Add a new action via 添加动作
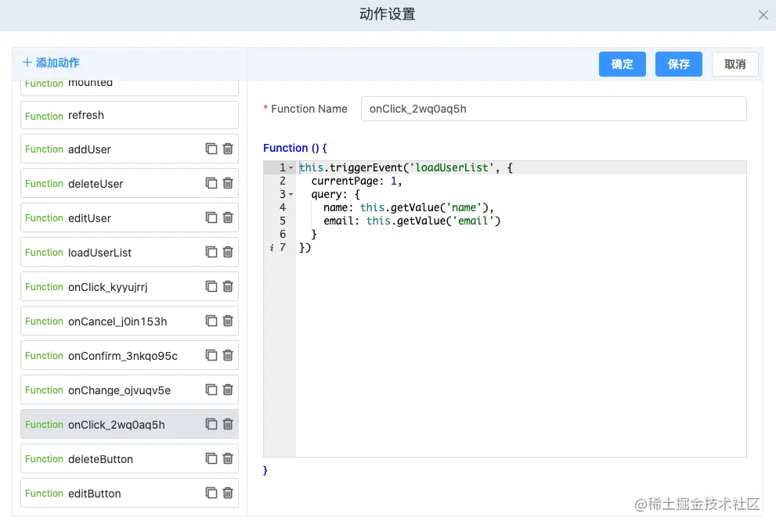This screenshot has width=776, height=528. (x=51, y=63)
